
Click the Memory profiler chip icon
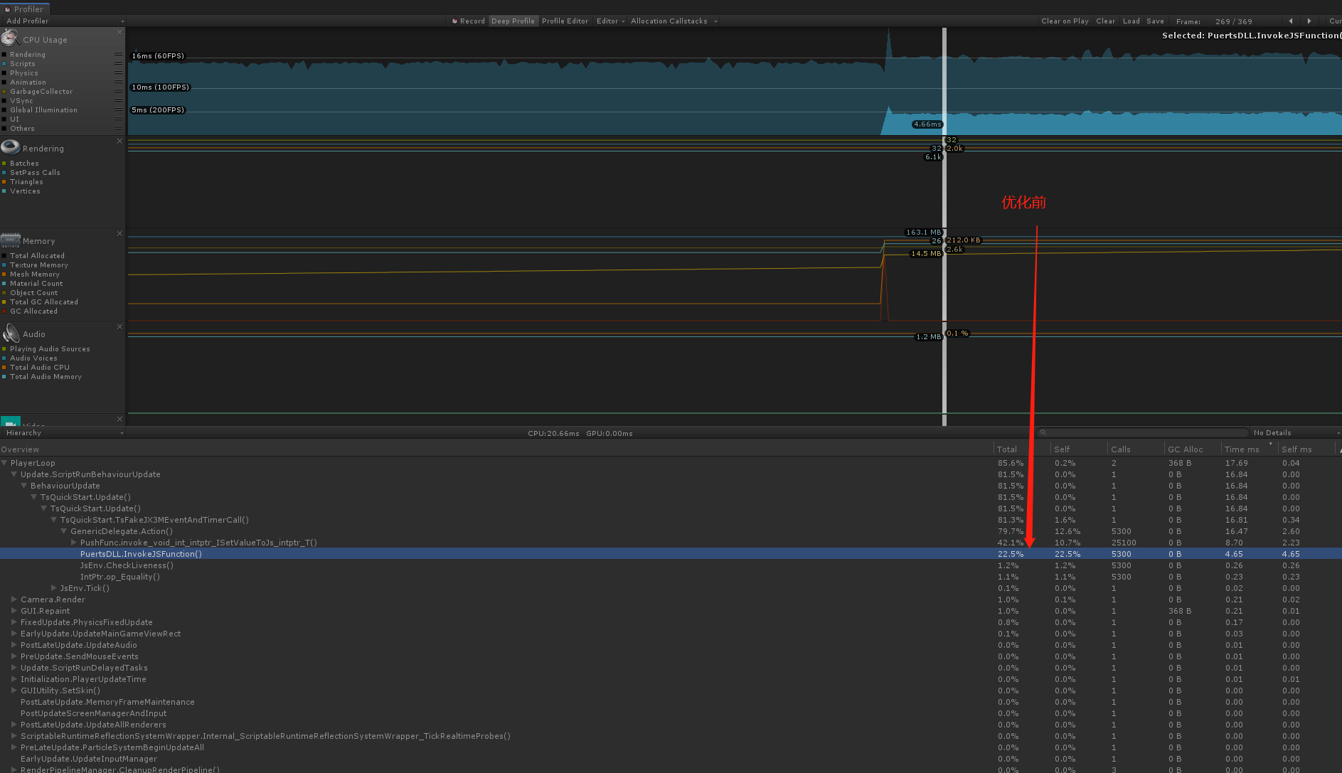[x=10, y=240]
